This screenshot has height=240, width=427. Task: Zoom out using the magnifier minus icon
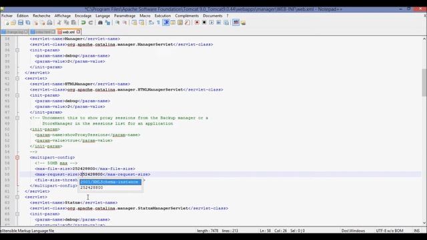pyautogui.click(x=125, y=23)
